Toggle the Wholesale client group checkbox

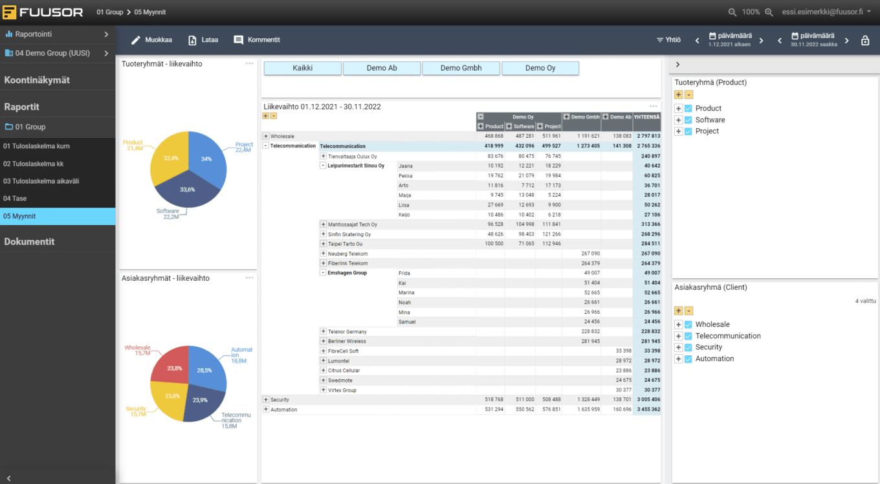688,325
